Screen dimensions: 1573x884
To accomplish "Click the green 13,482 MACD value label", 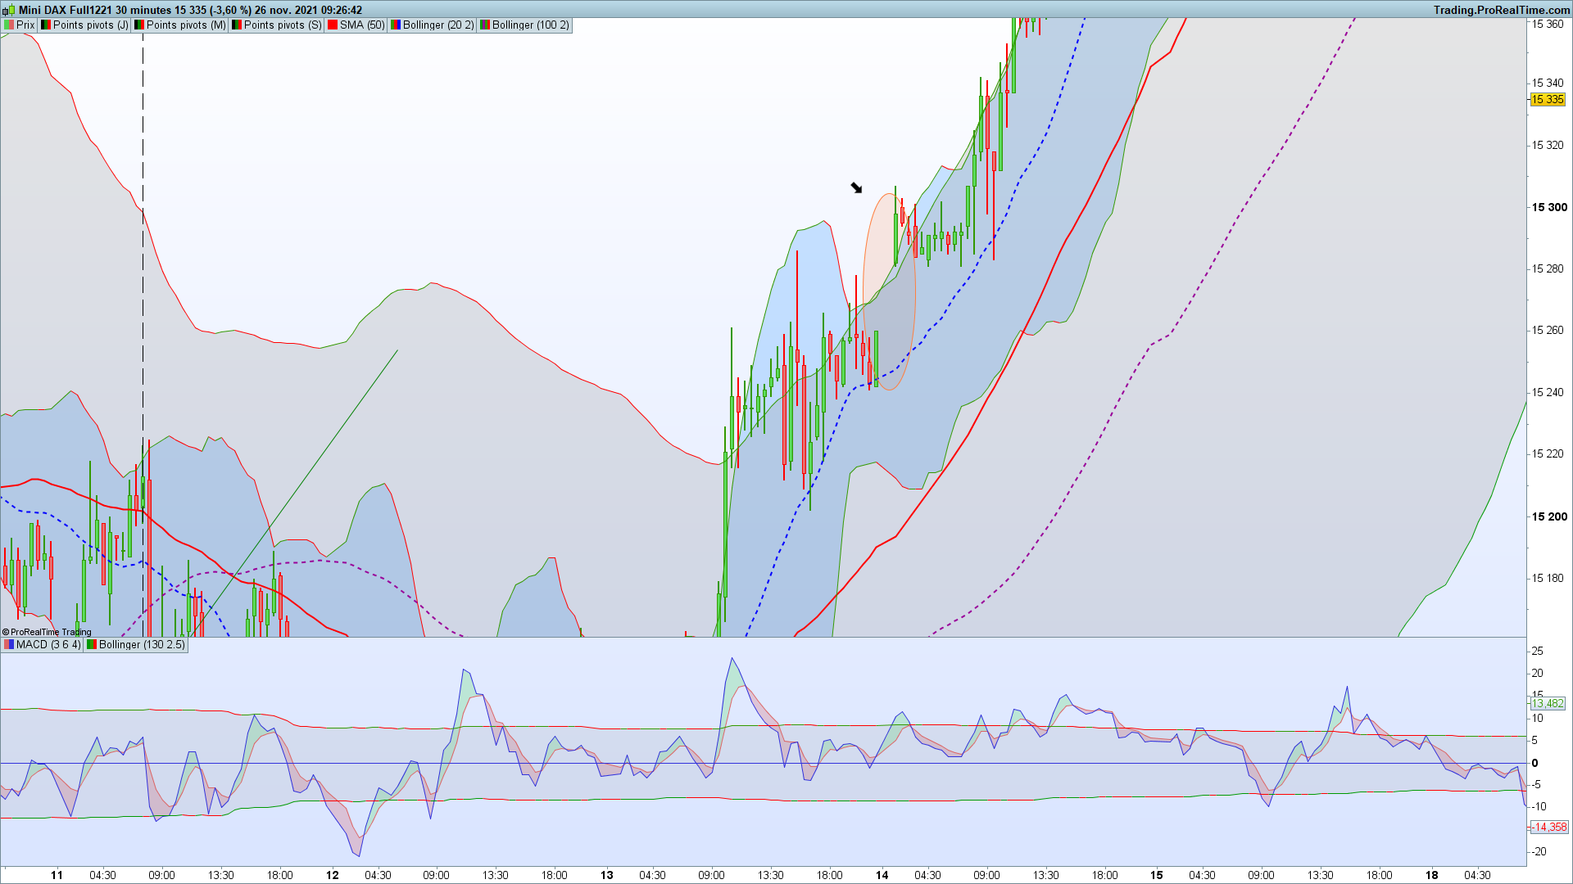I will click(1548, 704).
